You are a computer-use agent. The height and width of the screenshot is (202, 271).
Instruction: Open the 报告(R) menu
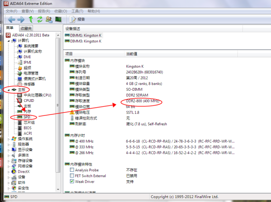click(44, 11)
